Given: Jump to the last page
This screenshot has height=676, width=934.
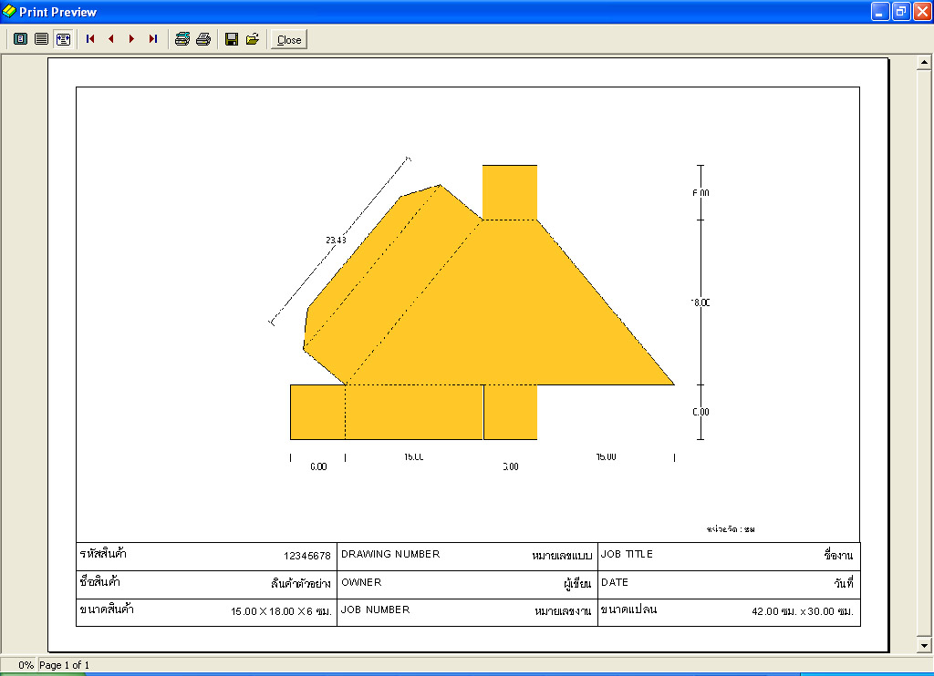Looking at the screenshot, I should [153, 39].
